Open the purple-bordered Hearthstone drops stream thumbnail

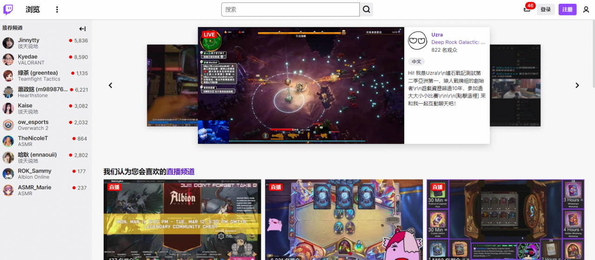506,220
